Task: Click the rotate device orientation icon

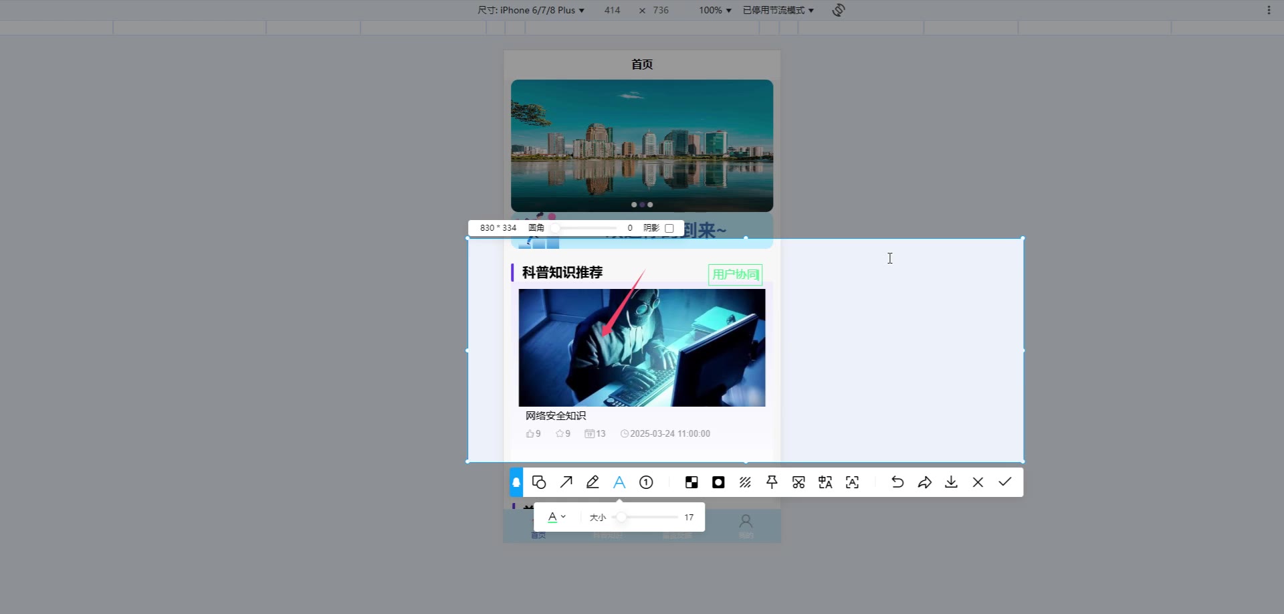Action: coord(839,10)
